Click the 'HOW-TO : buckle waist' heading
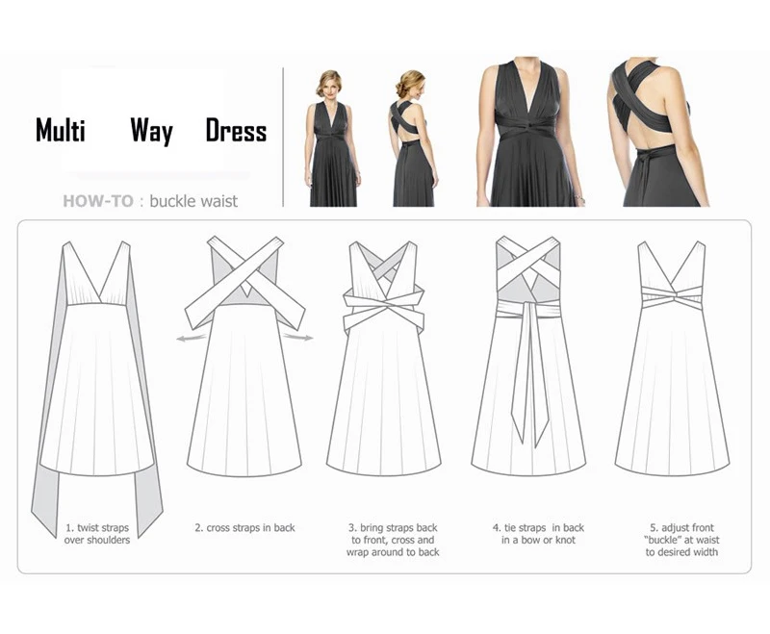The image size is (770, 634). [150, 201]
